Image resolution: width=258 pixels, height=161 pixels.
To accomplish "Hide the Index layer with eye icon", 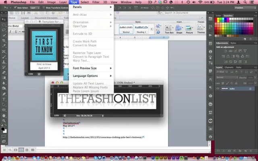I will (x=218, y=89).
